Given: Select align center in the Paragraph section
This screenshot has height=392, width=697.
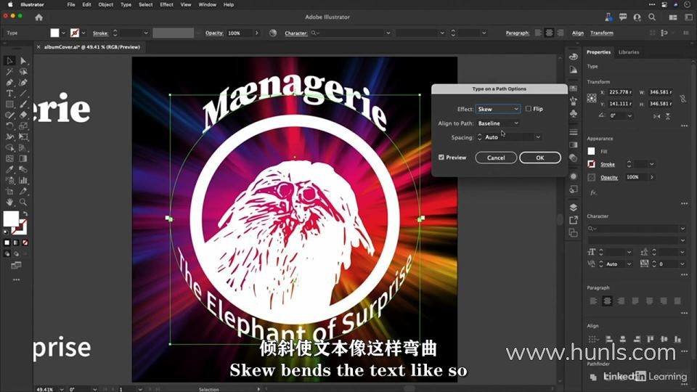Looking at the screenshot, I should pyautogui.click(x=607, y=301).
